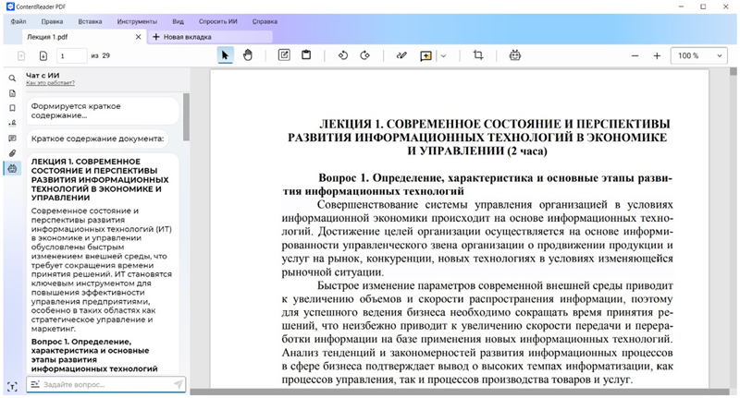Screen dimensions: 740x398
Task: Expand the add text box dropdown arrow
Action: click(444, 55)
